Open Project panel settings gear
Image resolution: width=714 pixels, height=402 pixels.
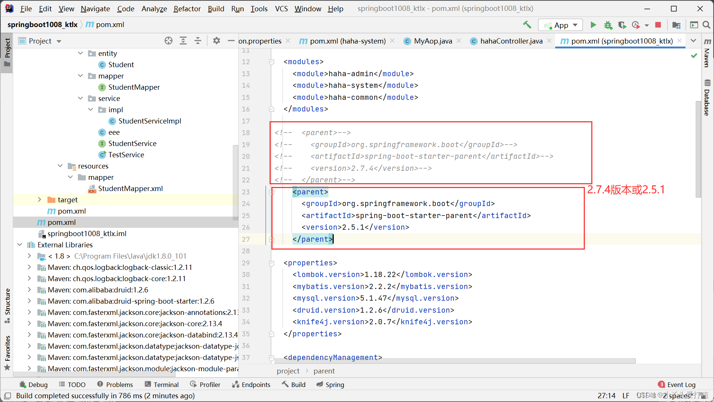217,41
